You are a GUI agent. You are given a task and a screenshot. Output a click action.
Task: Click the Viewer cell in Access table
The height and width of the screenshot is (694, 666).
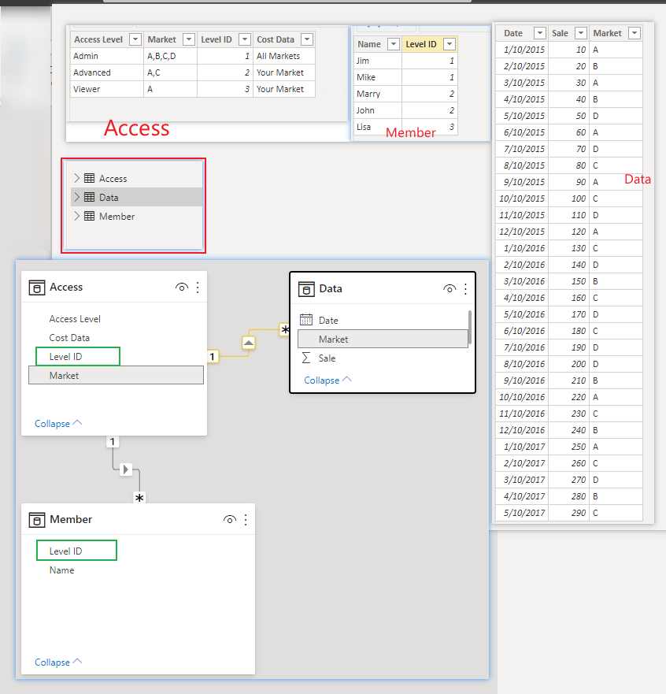[107, 89]
